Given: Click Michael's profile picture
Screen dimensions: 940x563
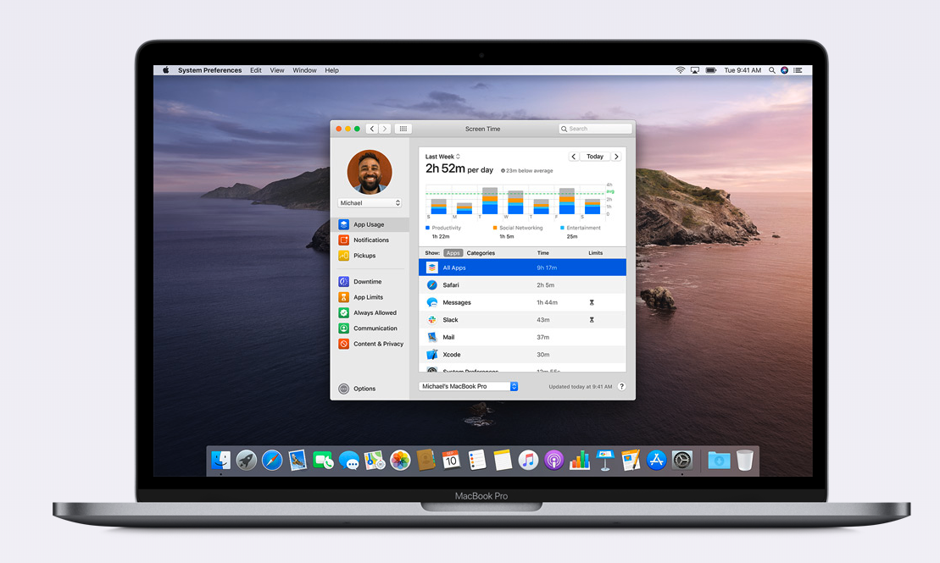Looking at the screenshot, I should point(370,172).
